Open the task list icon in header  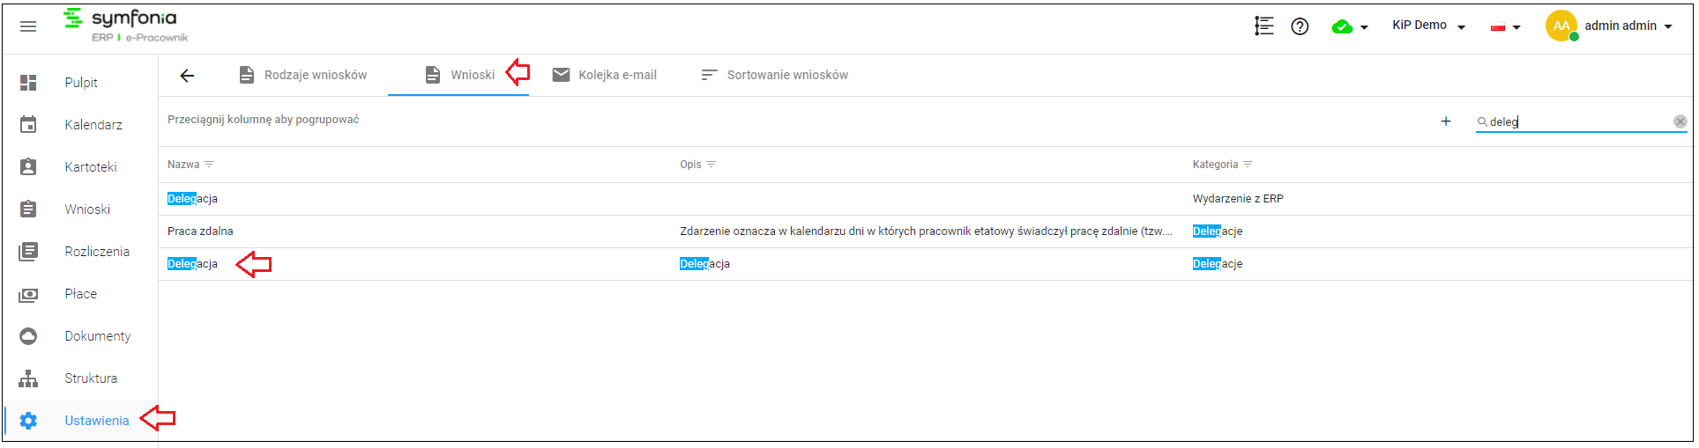(1264, 26)
